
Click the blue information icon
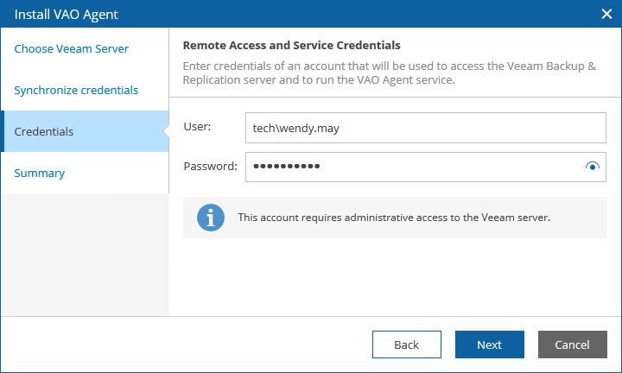pos(210,218)
